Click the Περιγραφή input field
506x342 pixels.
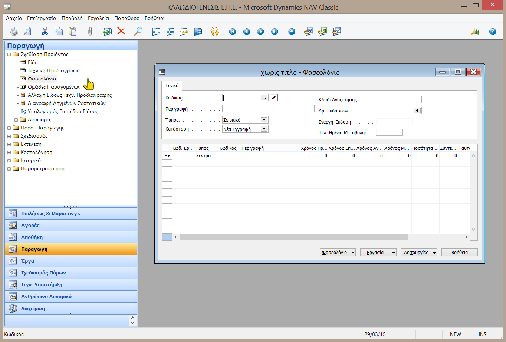(x=268, y=109)
